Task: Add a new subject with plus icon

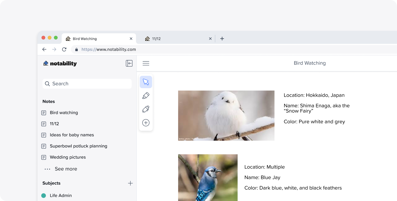Action: pyautogui.click(x=130, y=183)
